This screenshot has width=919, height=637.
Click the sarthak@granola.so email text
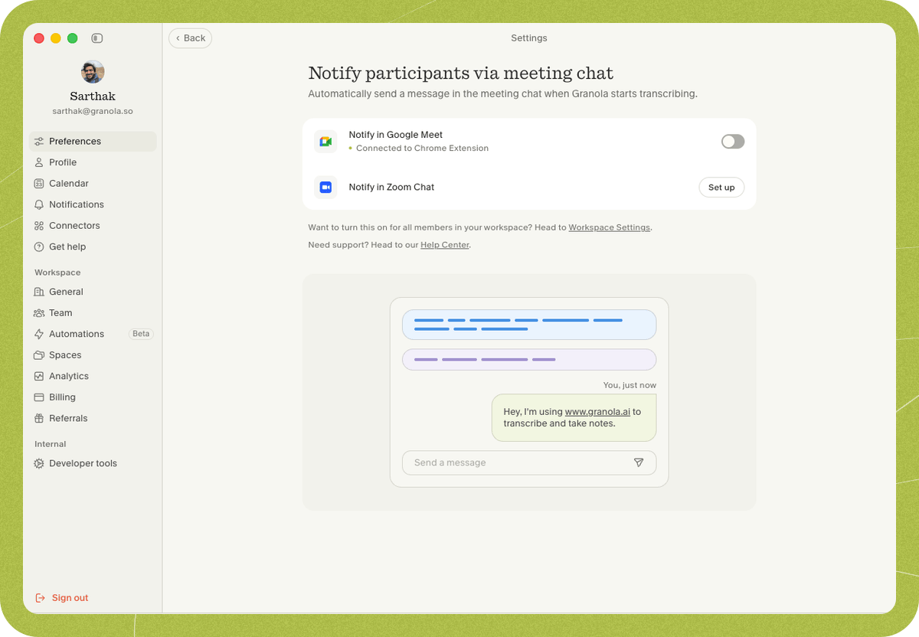93,111
